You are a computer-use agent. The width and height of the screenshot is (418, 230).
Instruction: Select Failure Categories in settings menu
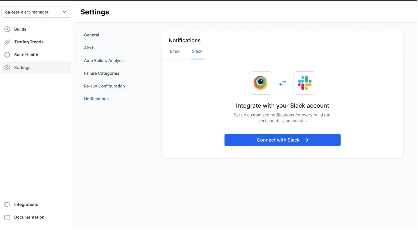[101, 73]
